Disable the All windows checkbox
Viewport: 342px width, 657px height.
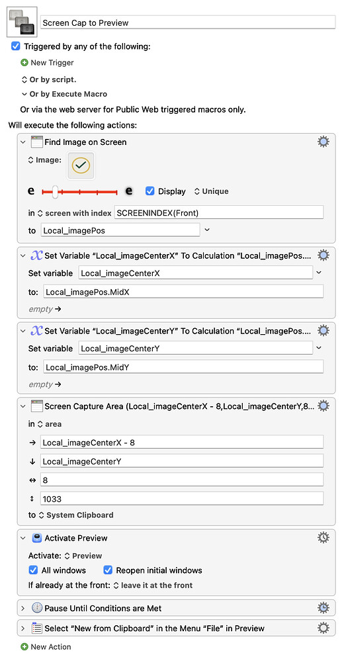pos(33,570)
